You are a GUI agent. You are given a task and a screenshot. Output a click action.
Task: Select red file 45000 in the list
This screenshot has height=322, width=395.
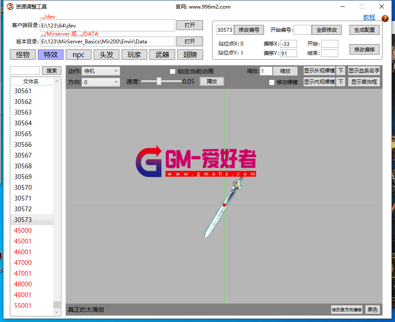coord(32,231)
